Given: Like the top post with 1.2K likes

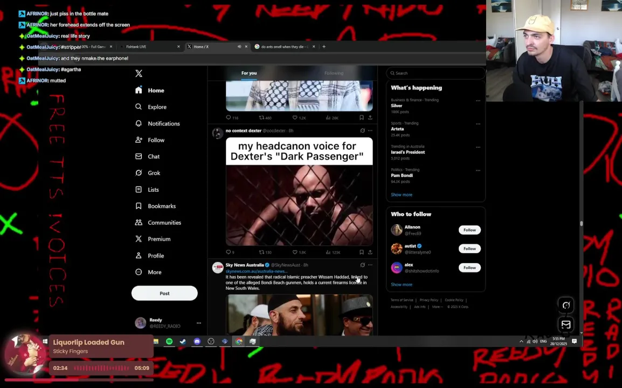Looking at the screenshot, I should click(x=299, y=118).
